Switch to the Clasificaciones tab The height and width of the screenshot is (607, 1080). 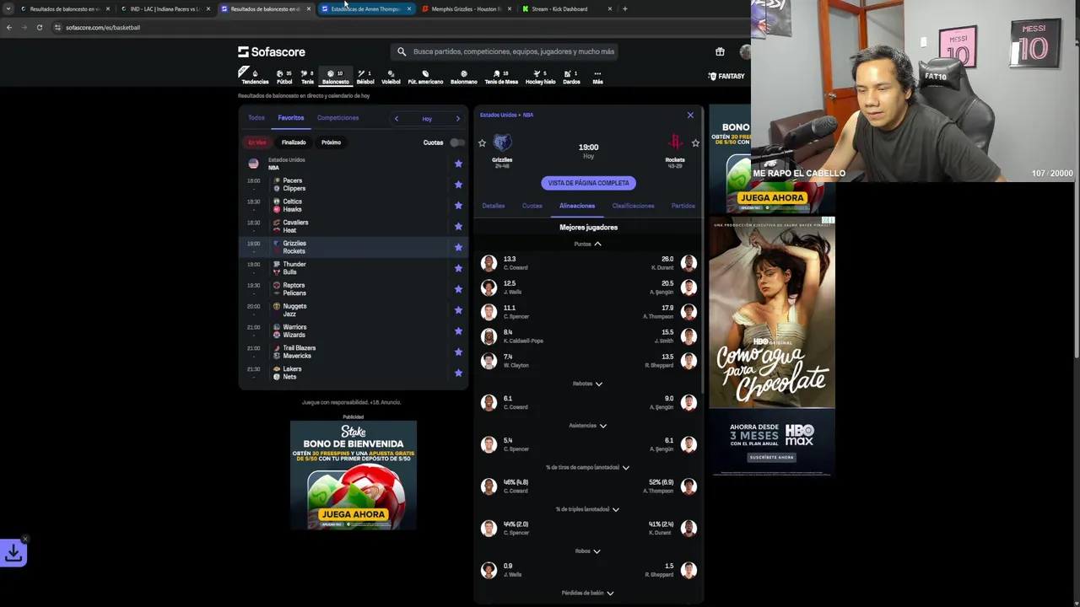pos(633,206)
